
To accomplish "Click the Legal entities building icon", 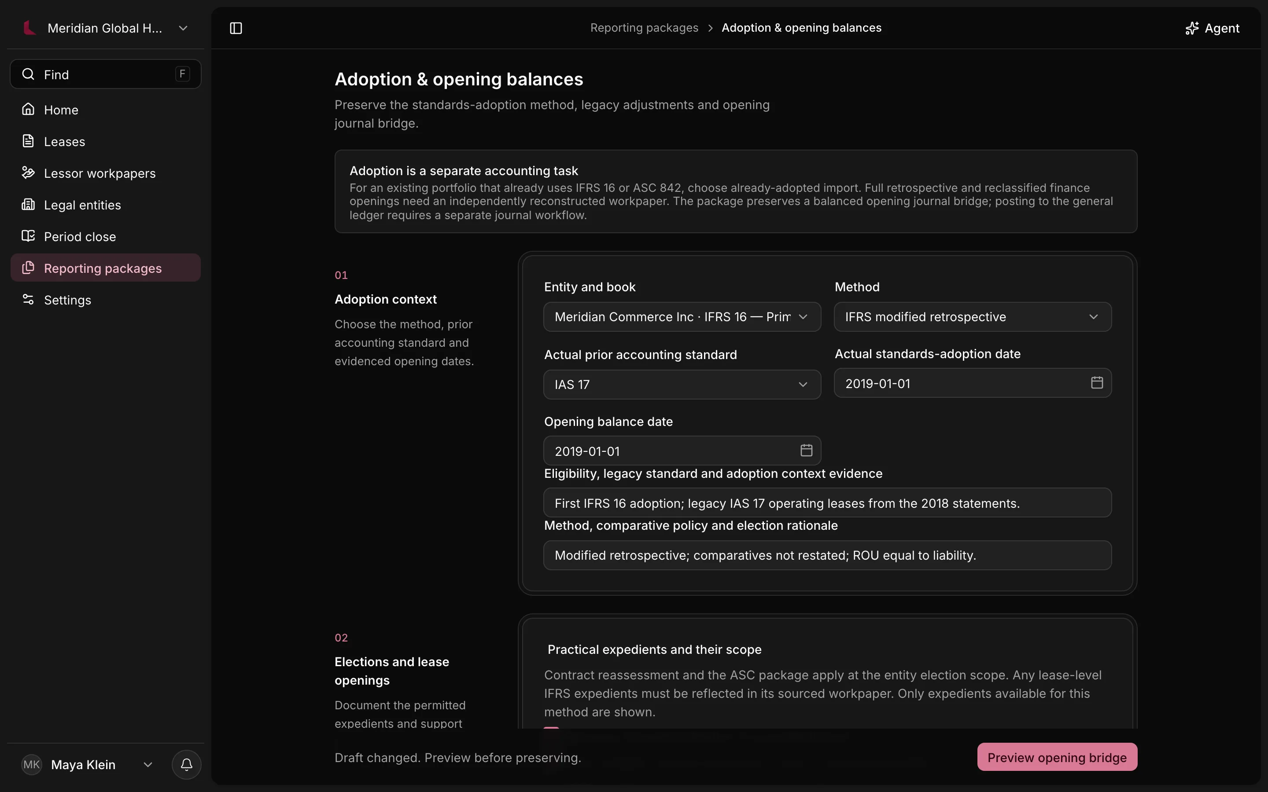I will click(28, 204).
